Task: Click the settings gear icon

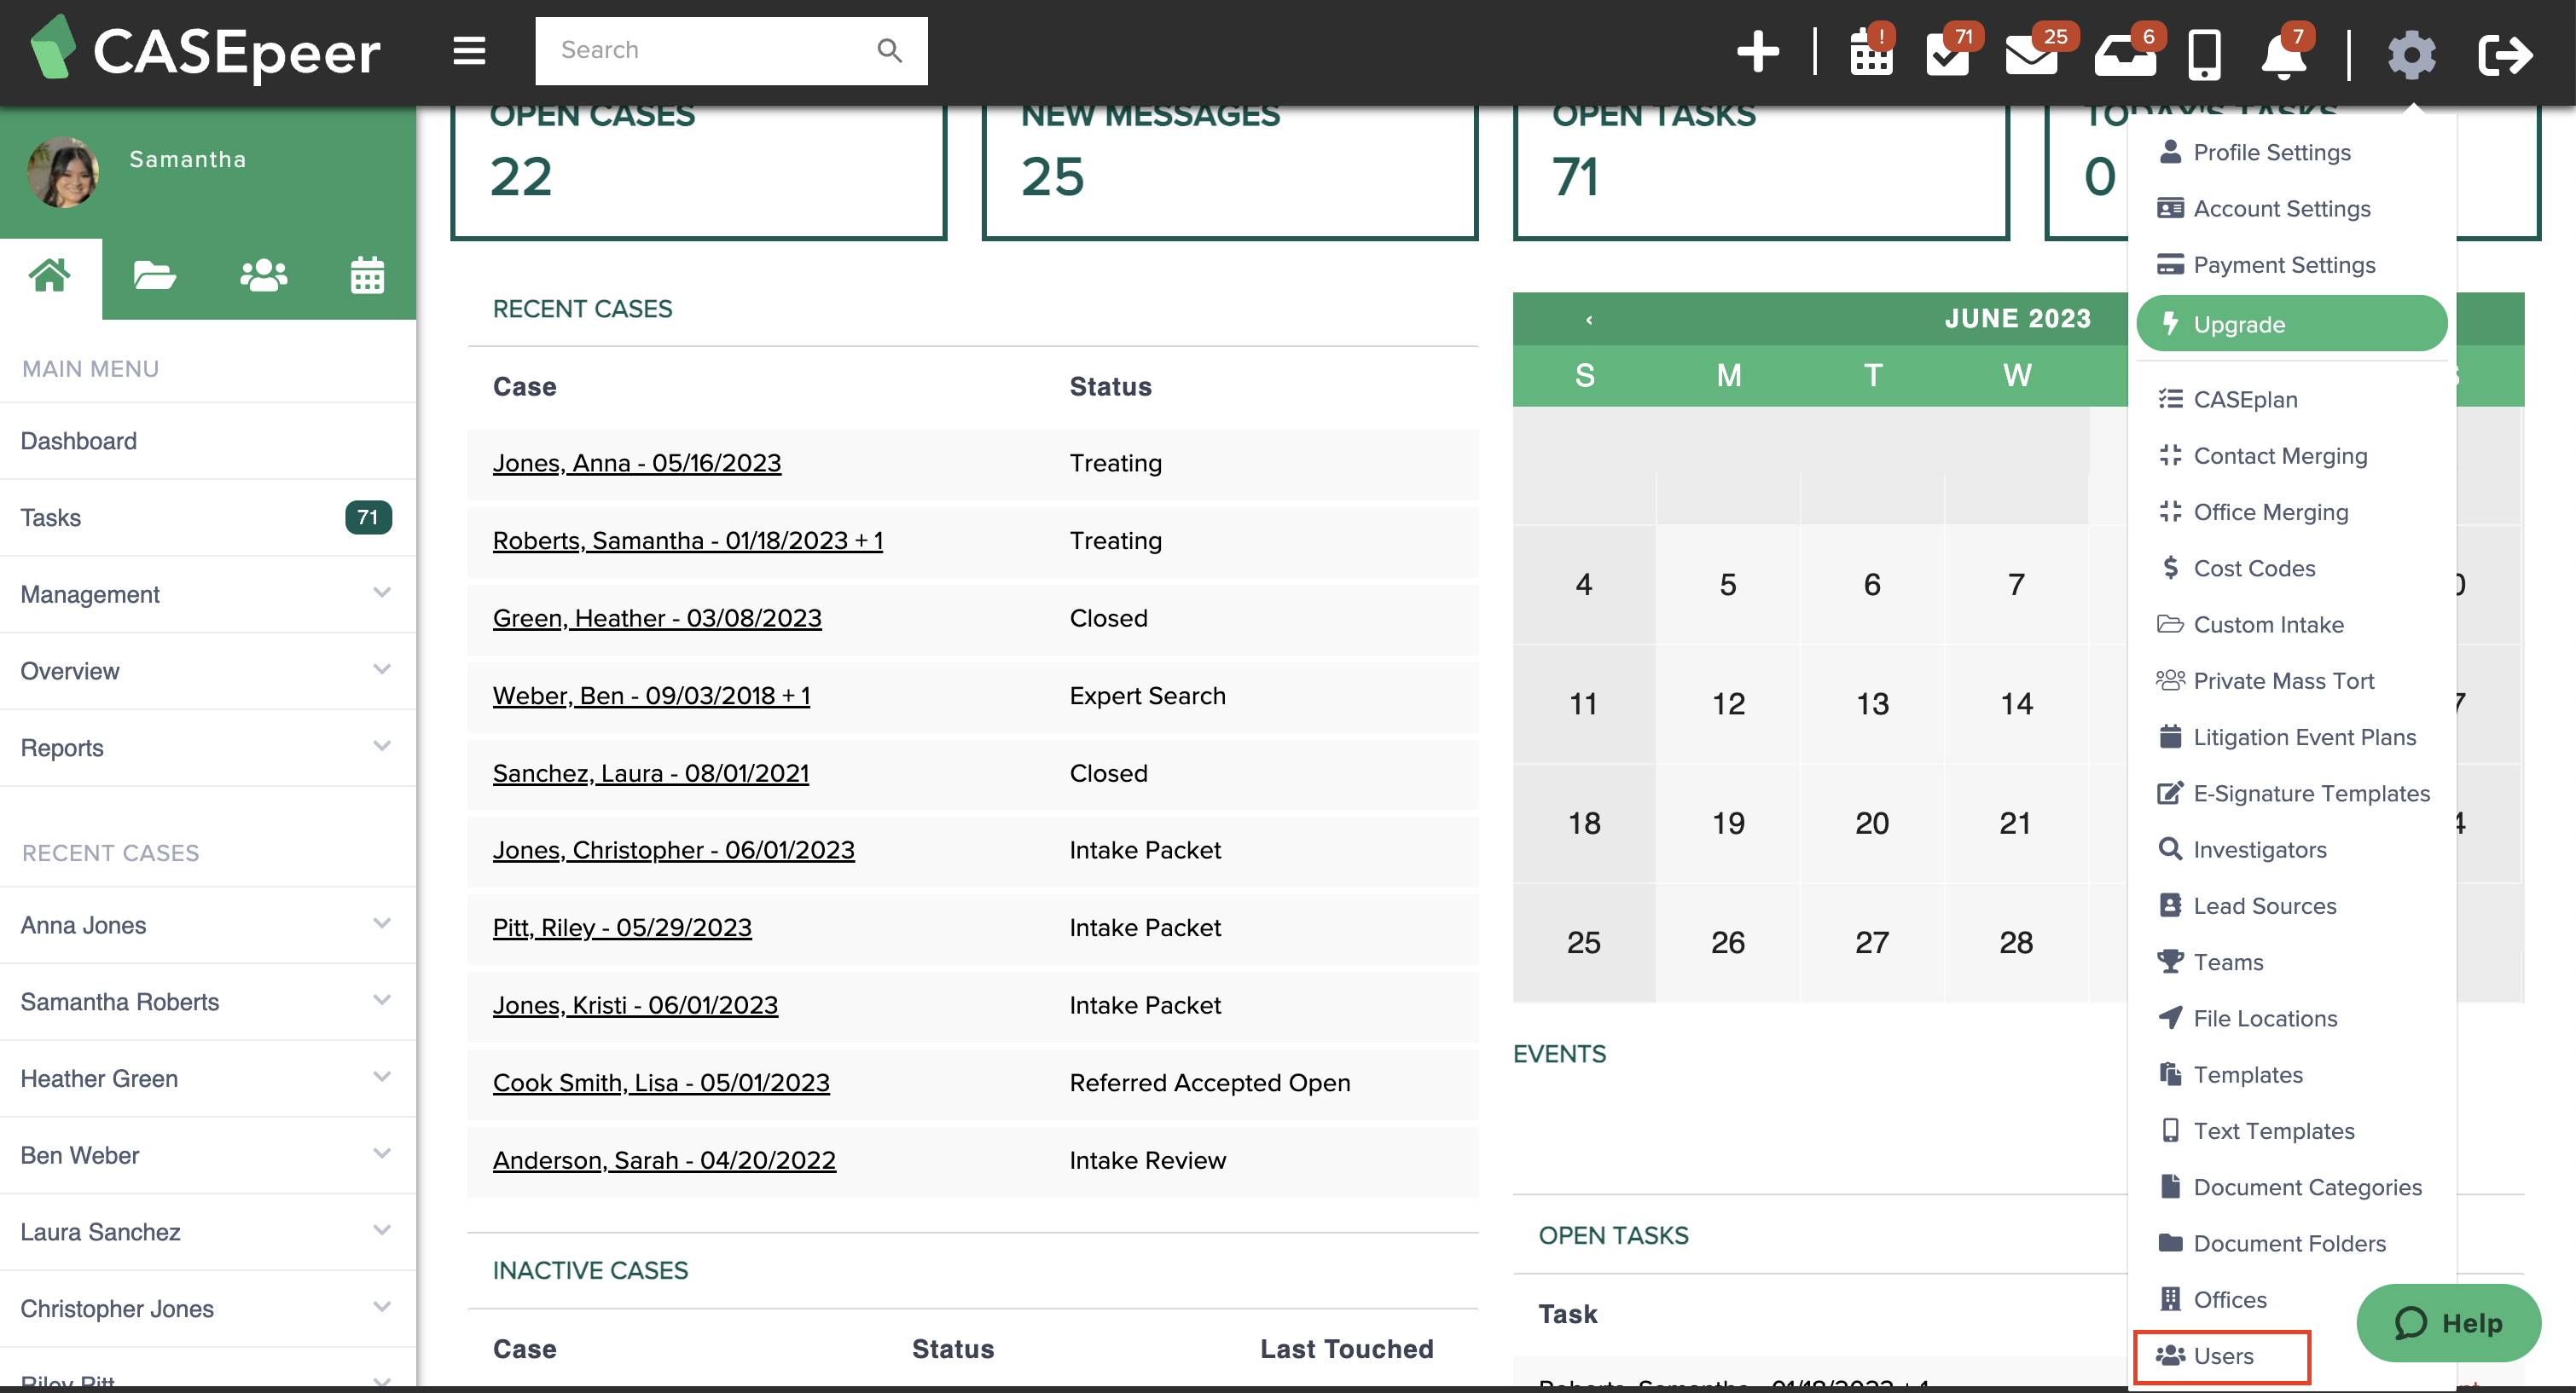Action: pos(2412,54)
